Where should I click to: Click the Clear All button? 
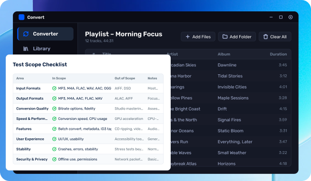coord(275,37)
